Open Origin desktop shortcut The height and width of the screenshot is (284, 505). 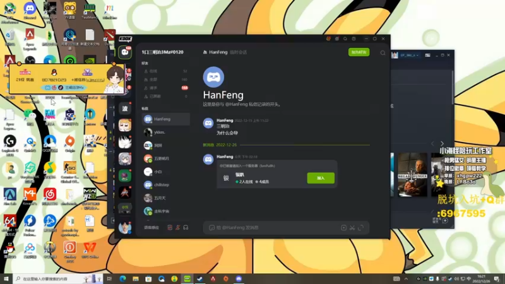coord(69,144)
